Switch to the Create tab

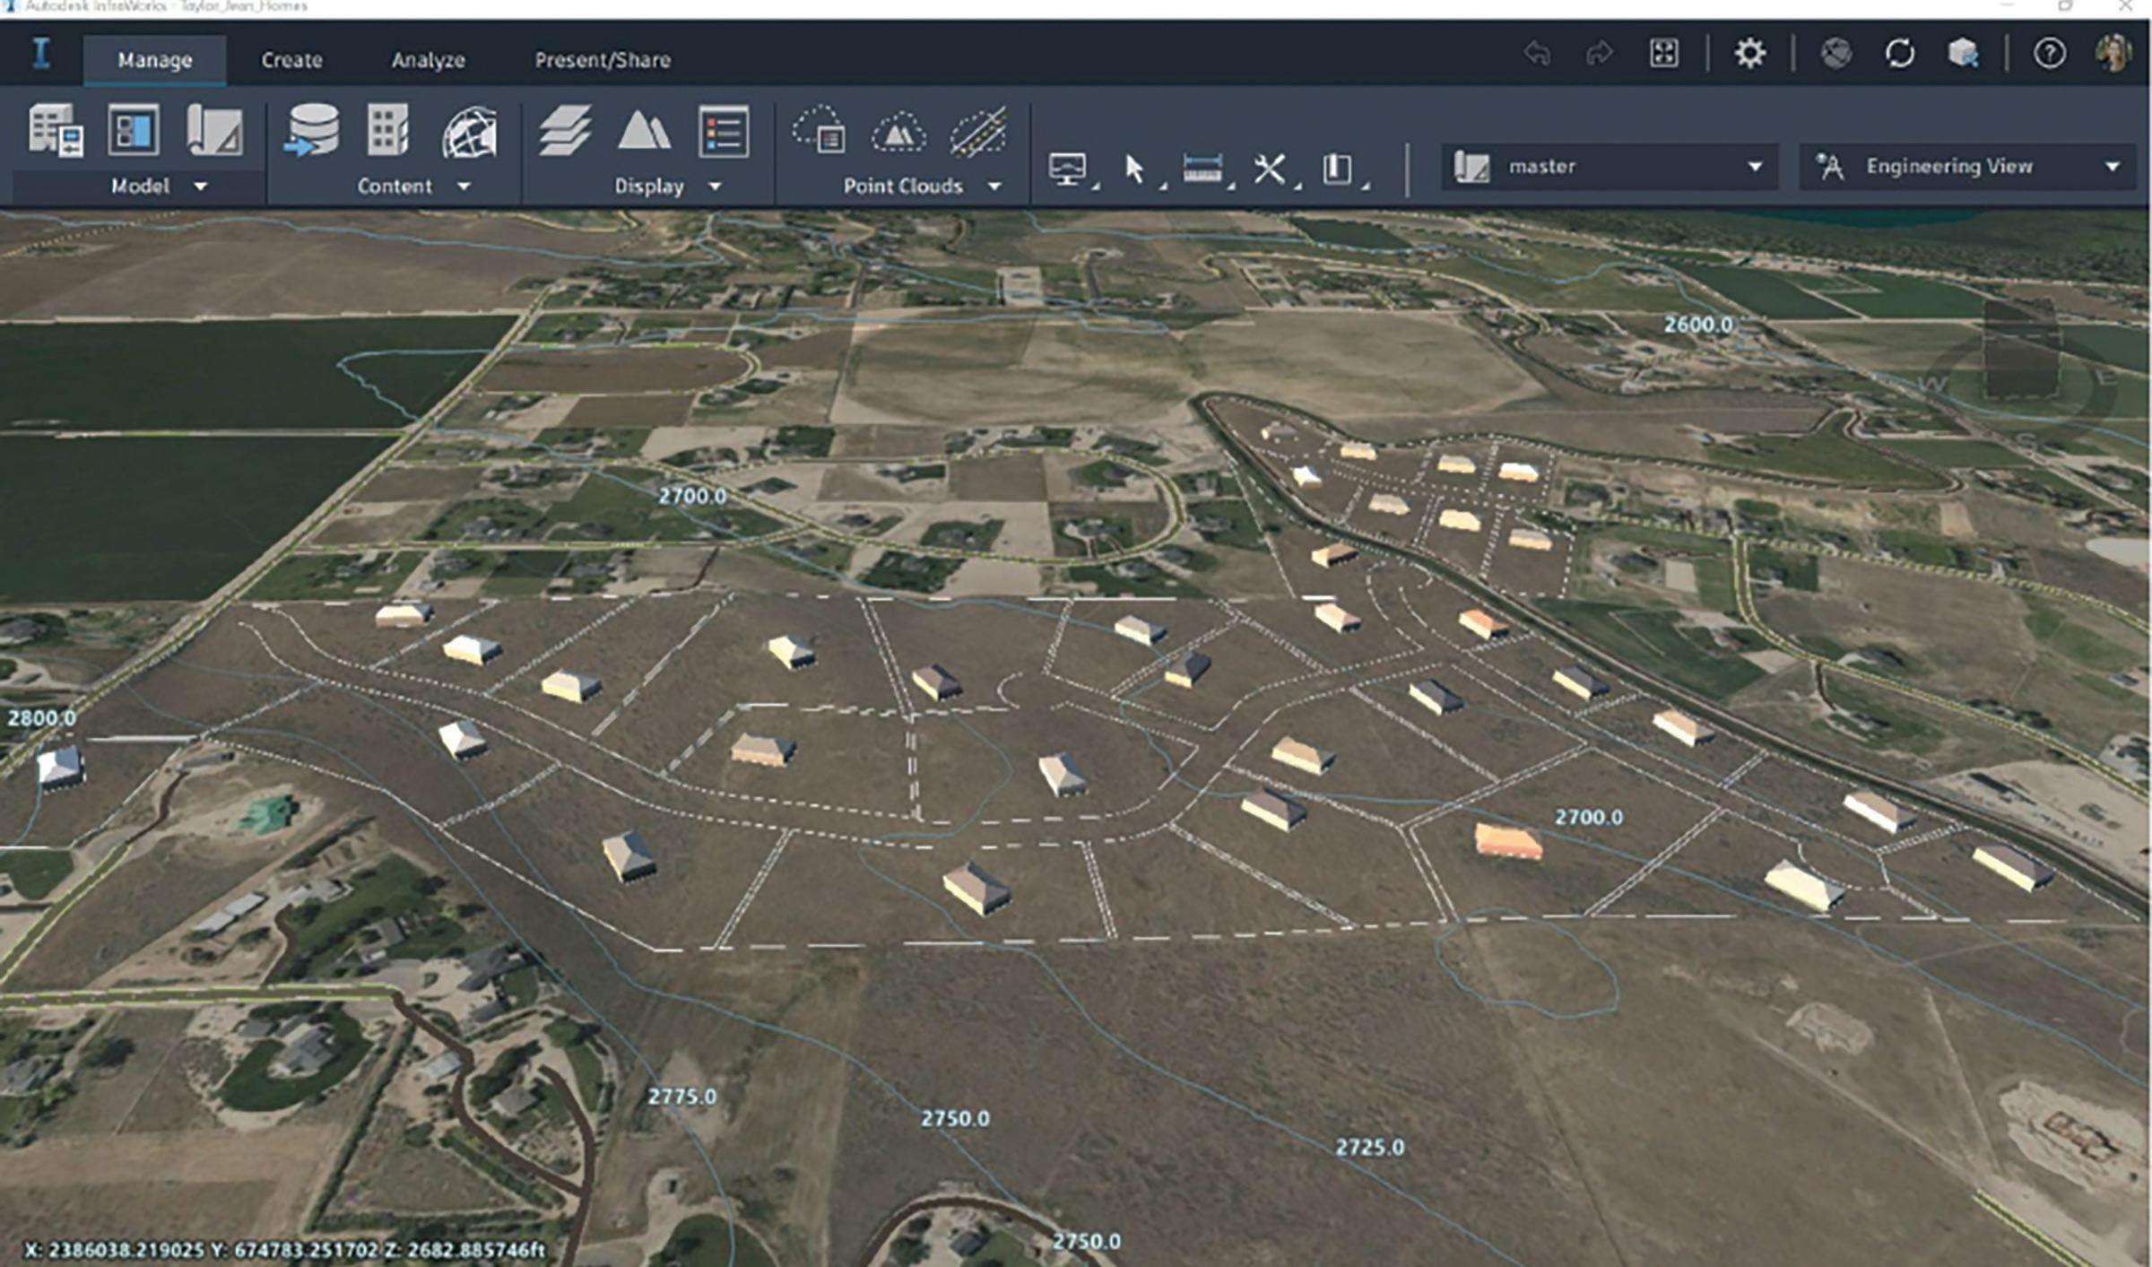(x=291, y=60)
